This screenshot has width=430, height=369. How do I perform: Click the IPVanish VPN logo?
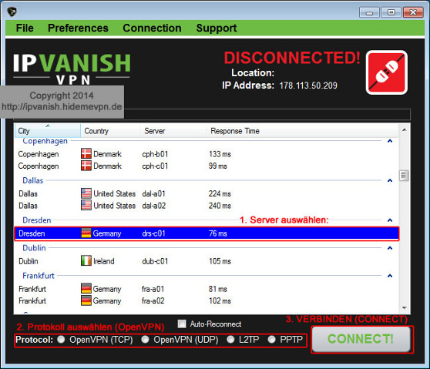coord(72,69)
